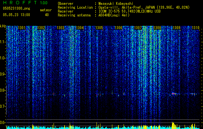Click the 1305 time marker
Viewport: 203px width, 129px height.
click(x=99, y=27)
